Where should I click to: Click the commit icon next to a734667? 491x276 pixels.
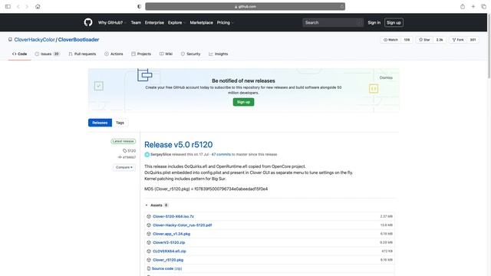coord(120,157)
